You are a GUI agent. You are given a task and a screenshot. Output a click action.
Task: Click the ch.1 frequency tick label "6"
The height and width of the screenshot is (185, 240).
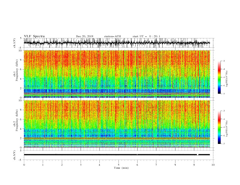(x=21, y=69)
